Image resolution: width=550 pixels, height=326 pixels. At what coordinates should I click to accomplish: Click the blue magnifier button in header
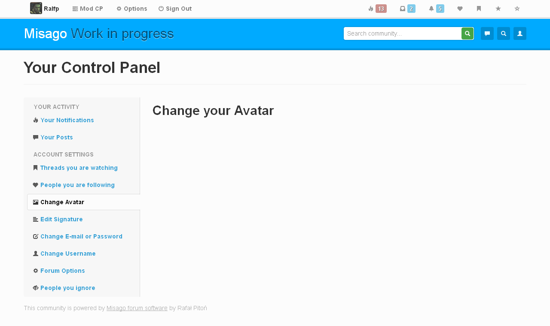(x=504, y=33)
